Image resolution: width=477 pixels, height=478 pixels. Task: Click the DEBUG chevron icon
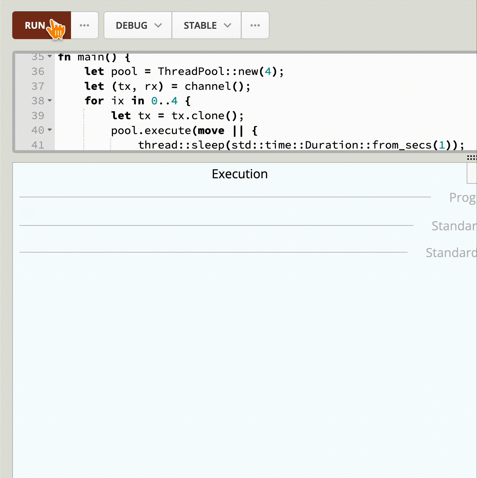(158, 25)
